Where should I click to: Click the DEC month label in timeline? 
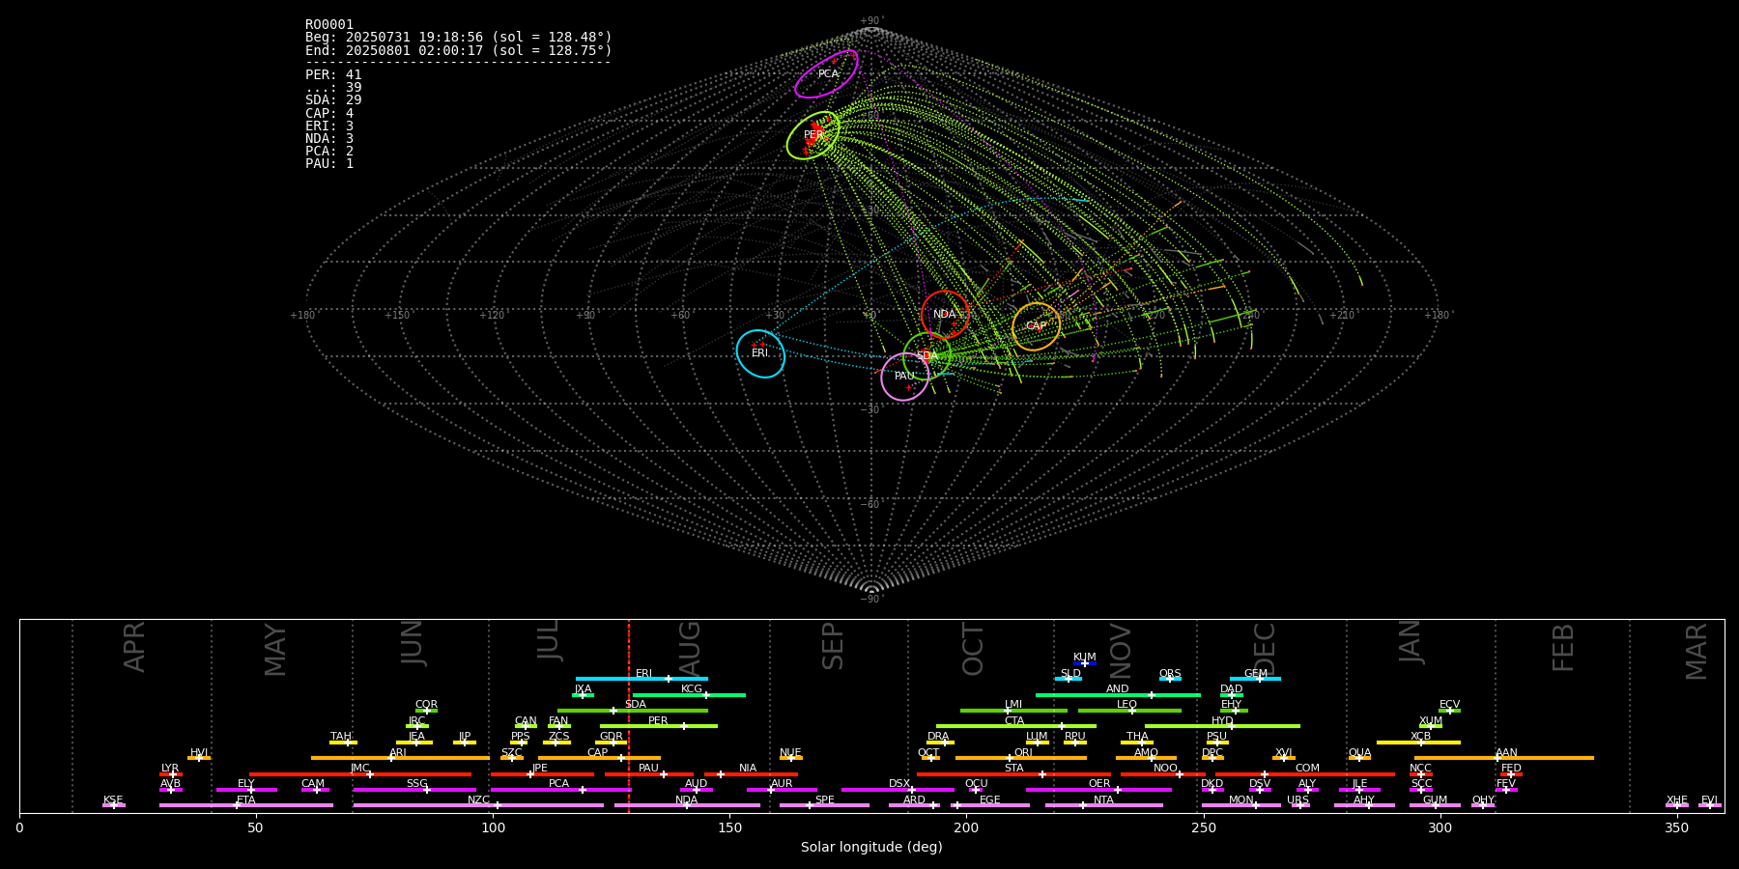[1265, 649]
